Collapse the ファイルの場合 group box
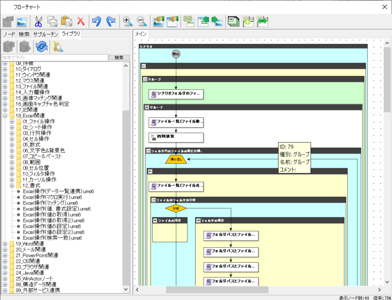392x300 pixels. [155, 220]
